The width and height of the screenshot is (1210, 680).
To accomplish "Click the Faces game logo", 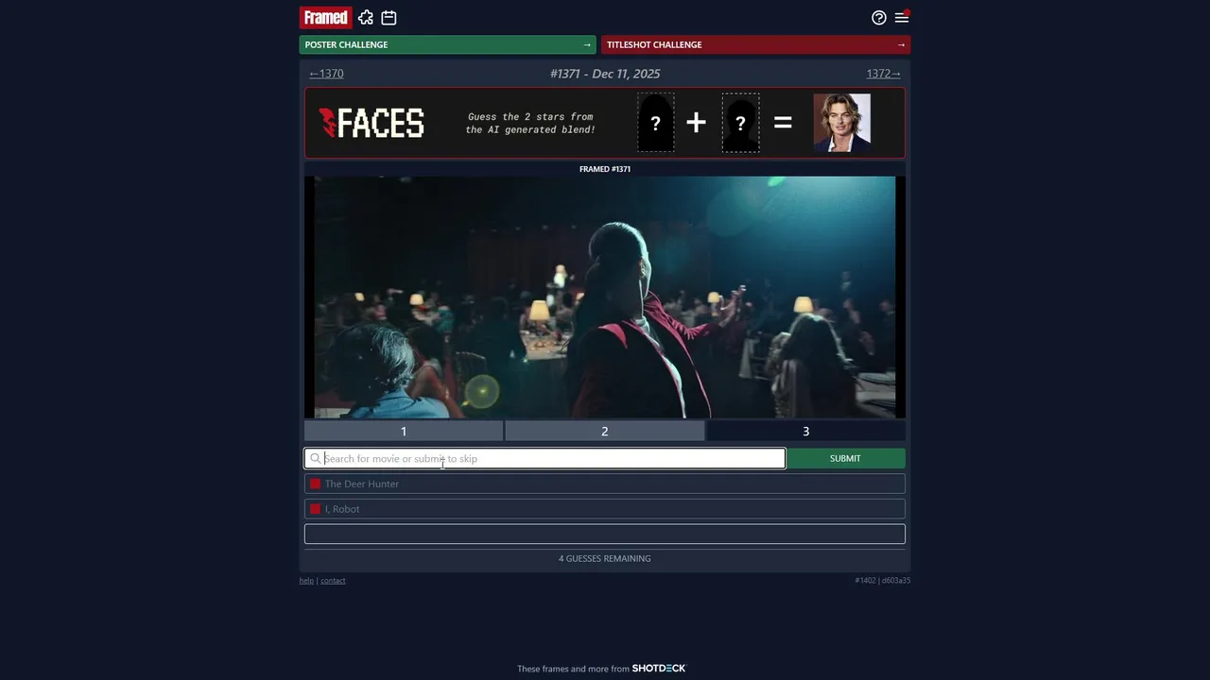I will click(372, 123).
